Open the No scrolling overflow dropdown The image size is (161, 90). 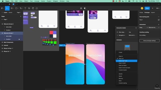tap(143, 35)
